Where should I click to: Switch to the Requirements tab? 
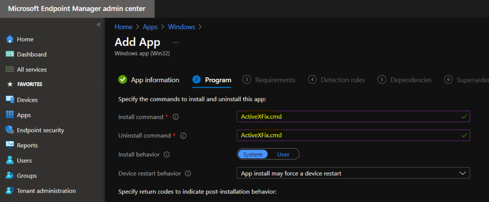pyautogui.click(x=275, y=80)
